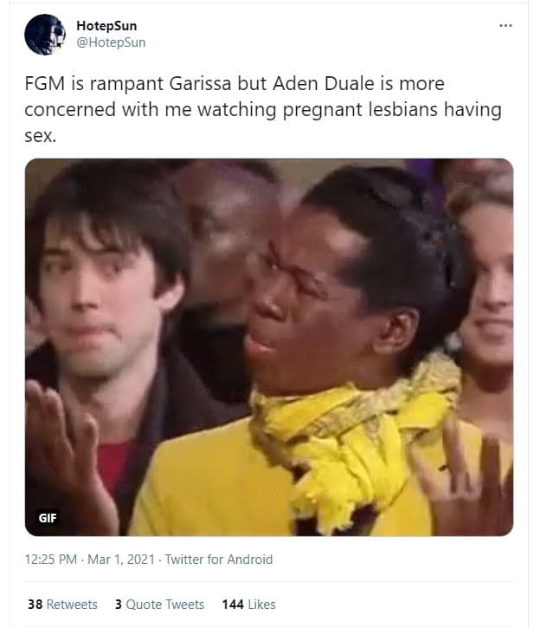Viewport: 534px width, 628px height.
Task: Click the Mar 1, 2021 date text
Action: (121, 559)
